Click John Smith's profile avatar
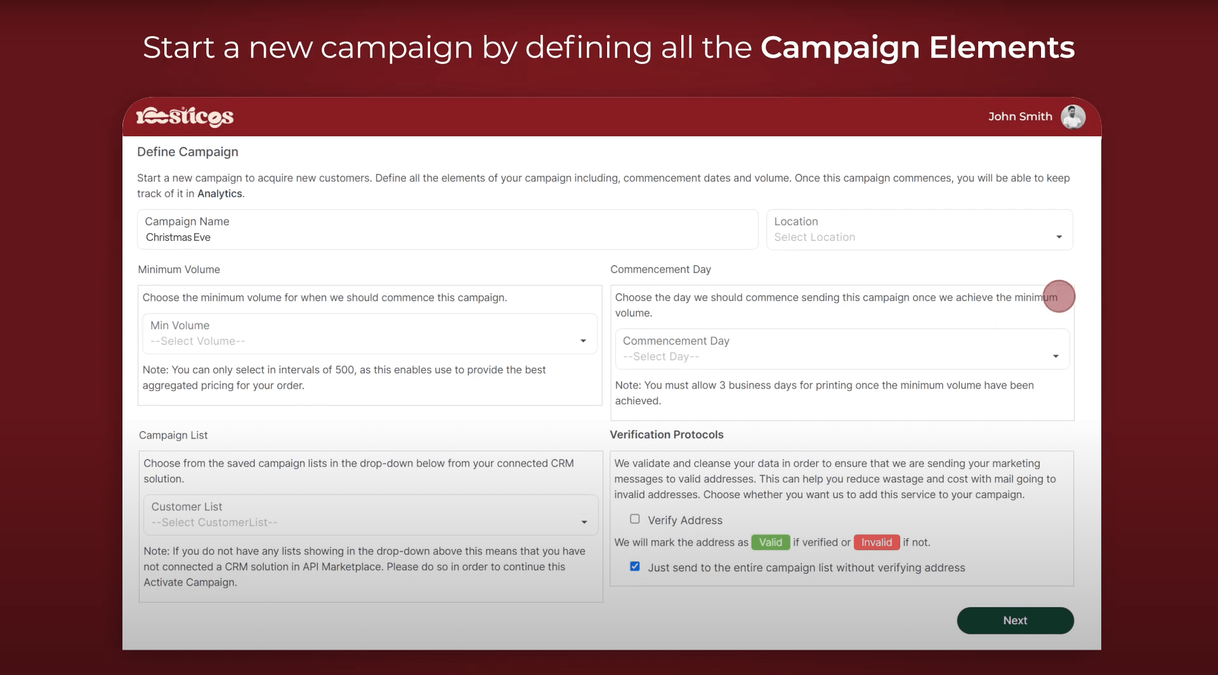 [1073, 117]
